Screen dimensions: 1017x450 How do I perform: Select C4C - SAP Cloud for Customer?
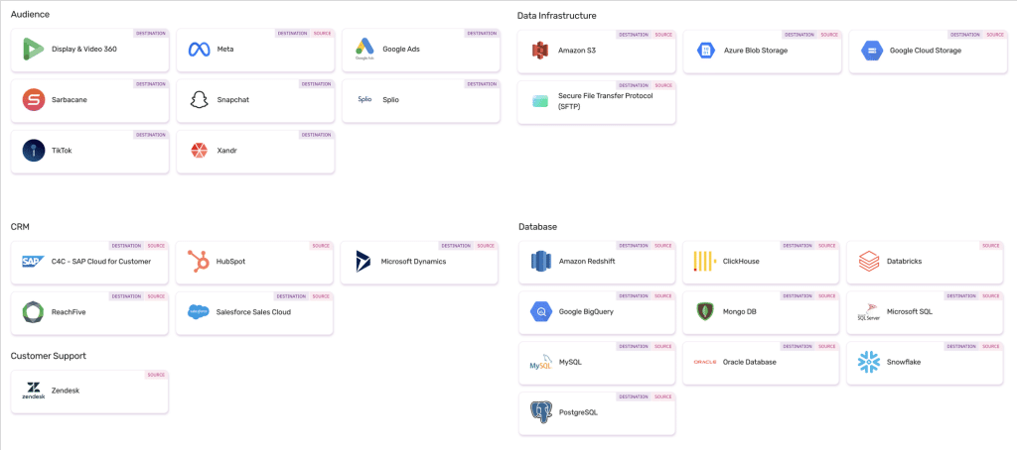point(101,262)
